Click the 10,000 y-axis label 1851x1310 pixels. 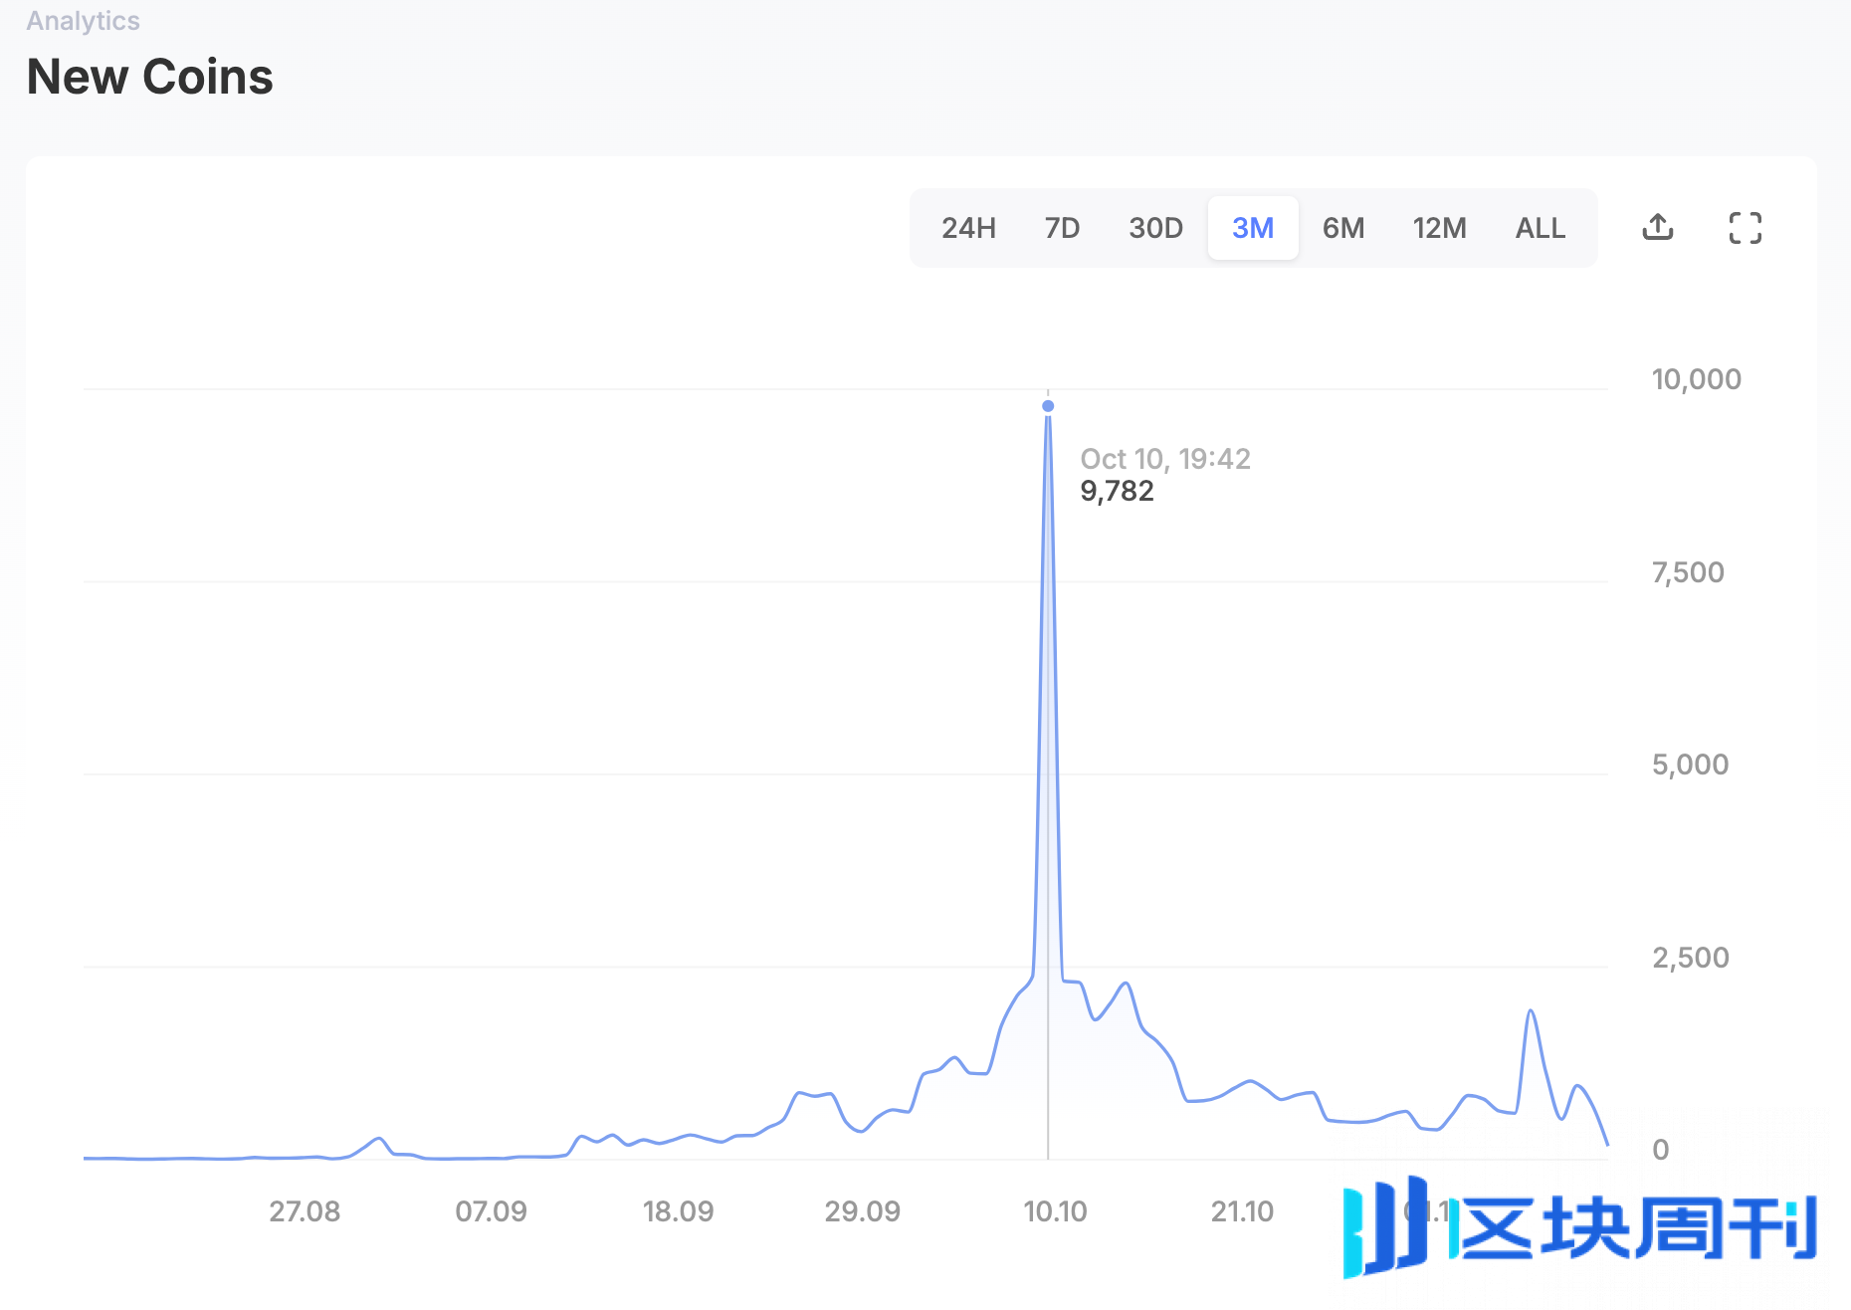[x=1696, y=379]
